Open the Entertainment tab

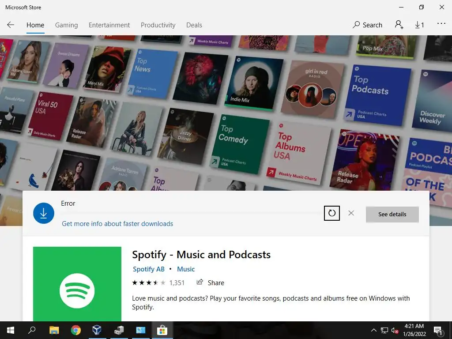click(x=109, y=25)
